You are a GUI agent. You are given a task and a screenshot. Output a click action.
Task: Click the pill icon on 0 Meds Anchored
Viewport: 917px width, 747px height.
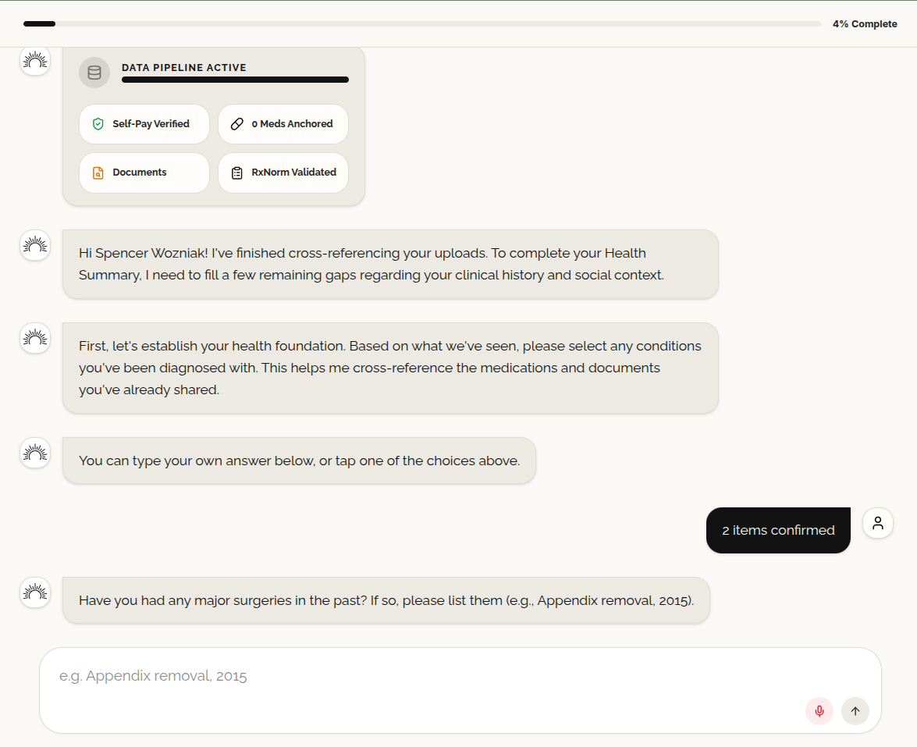tap(236, 124)
